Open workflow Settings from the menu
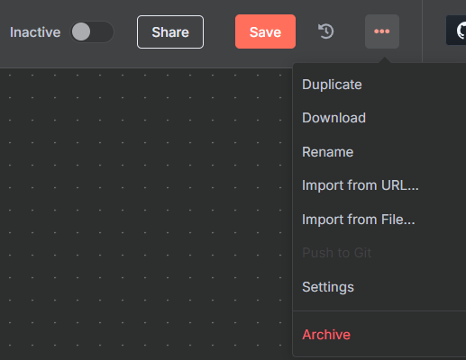The height and width of the screenshot is (360, 466). coord(328,287)
